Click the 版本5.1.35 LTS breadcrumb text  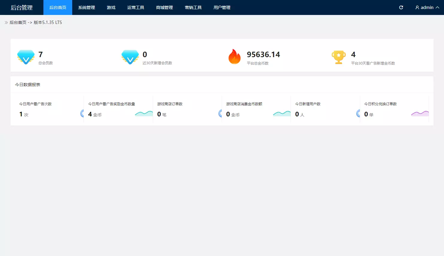point(48,22)
